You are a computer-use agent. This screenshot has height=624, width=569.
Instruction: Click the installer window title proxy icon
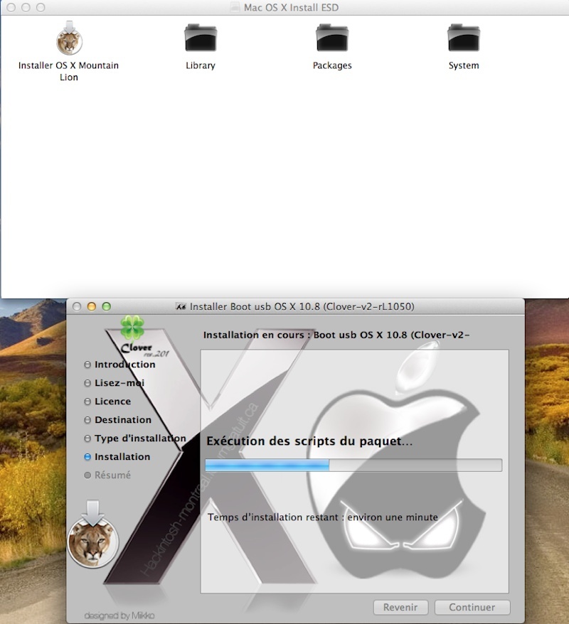pyautogui.click(x=181, y=307)
